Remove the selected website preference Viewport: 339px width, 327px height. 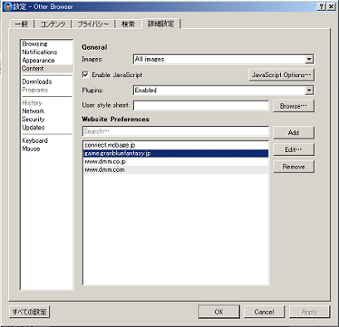coord(293,167)
